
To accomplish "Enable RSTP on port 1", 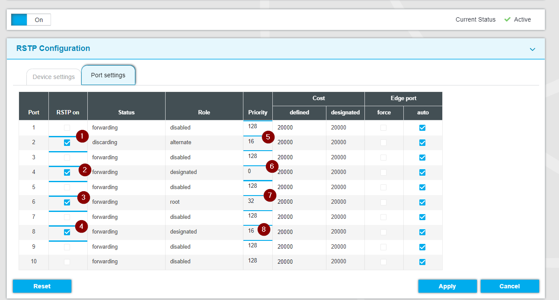I will [x=67, y=128].
